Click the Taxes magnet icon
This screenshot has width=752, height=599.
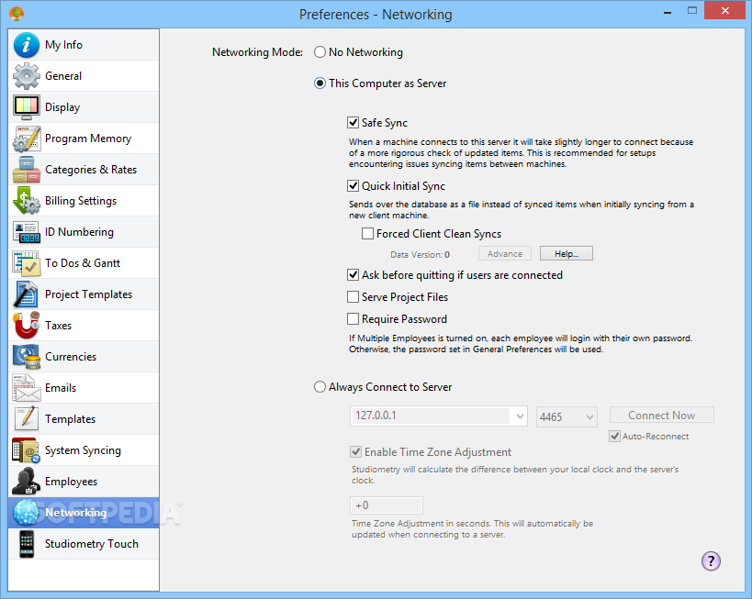pos(27,326)
